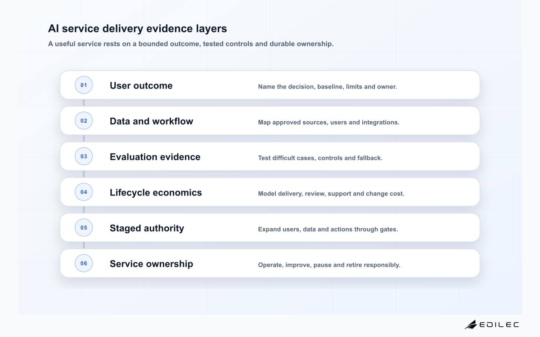Click the Lifecycle economics heading
This screenshot has height=337, width=540.
156,192
